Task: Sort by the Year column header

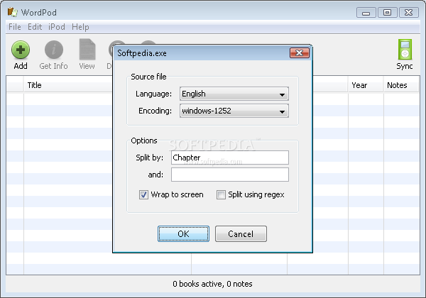Action: 359,85
